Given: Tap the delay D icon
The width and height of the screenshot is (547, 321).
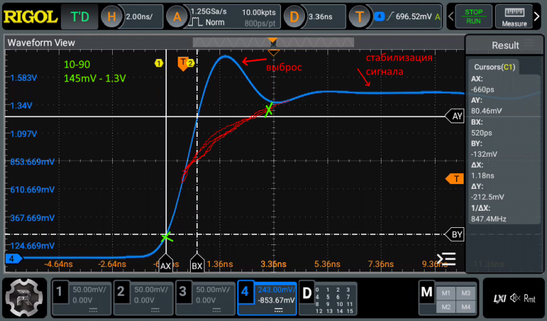Looking at the screenshot, I should [294, 16].
